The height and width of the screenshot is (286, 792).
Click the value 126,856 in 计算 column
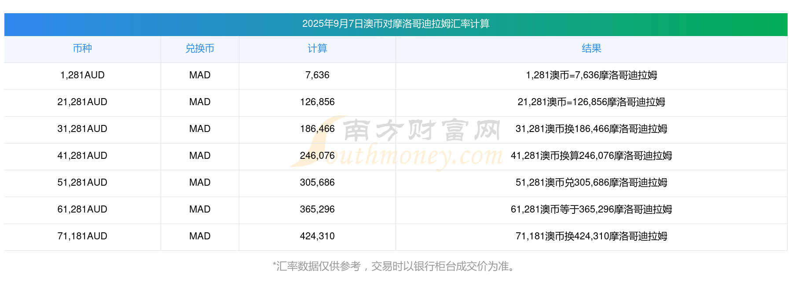(317, 102)
